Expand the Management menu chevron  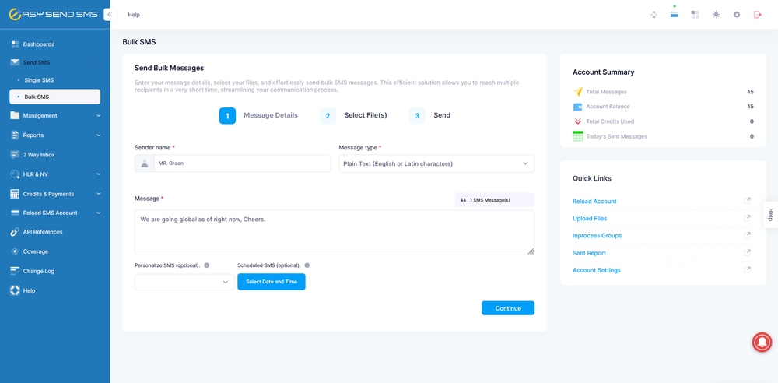click(98, 116)
